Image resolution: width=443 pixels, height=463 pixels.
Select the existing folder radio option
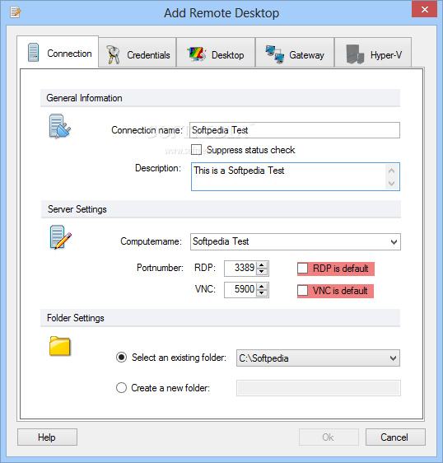(121, 358)
